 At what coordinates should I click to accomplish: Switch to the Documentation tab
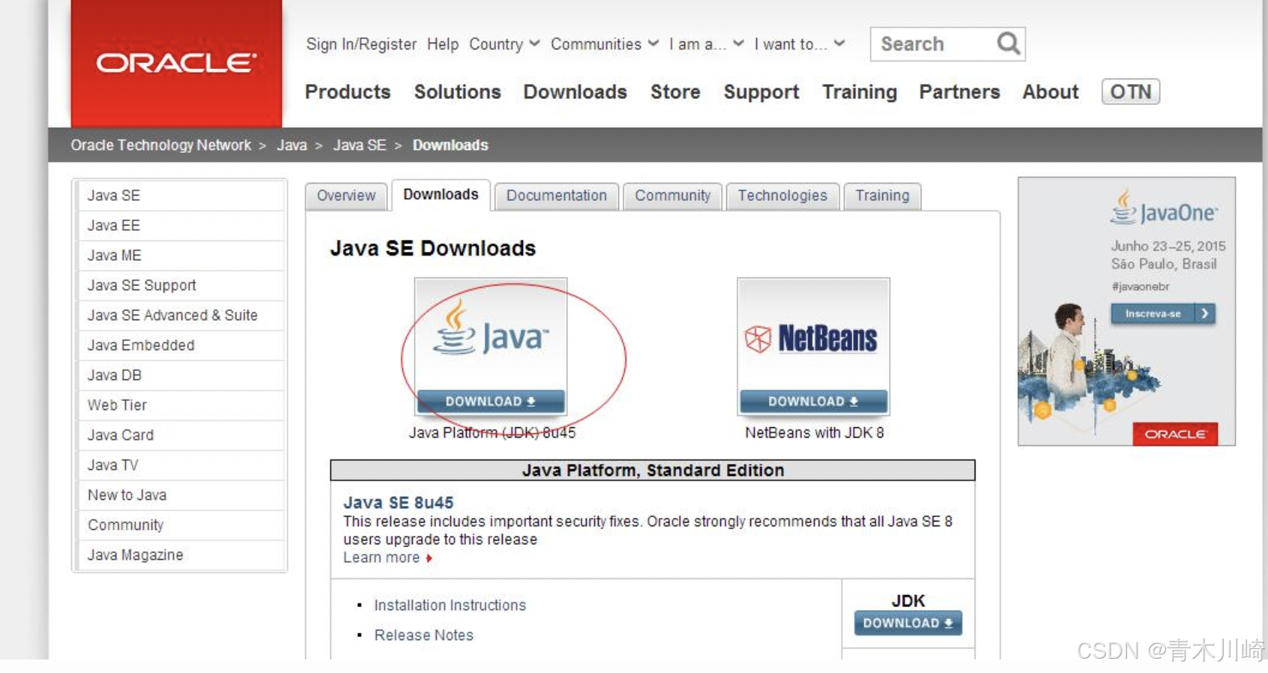point(556,196)
